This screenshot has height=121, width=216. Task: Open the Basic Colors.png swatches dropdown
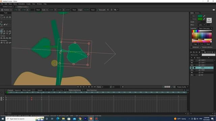[206, 28]
